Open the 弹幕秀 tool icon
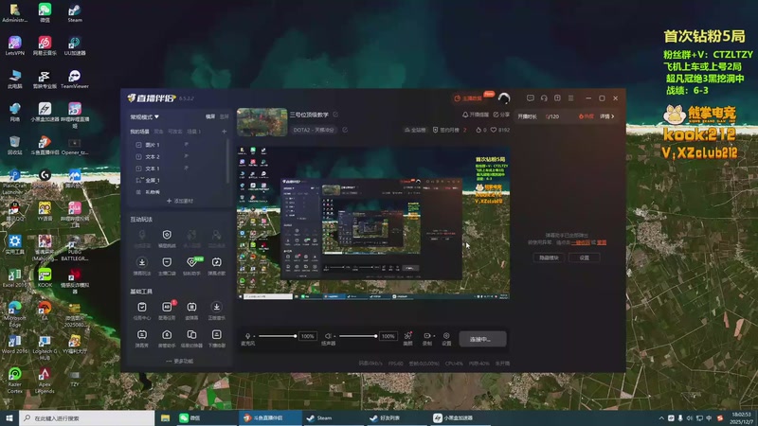 [x=141, y=338]
